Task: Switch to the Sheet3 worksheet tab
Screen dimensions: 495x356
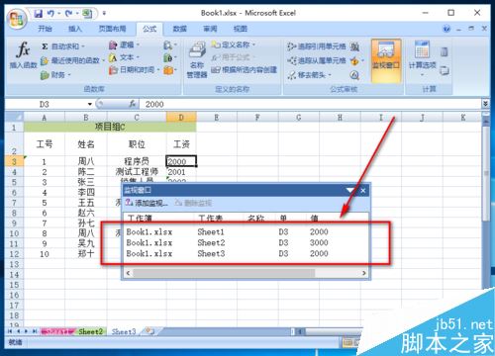Action: pyautogui.click(x=124, y=331)
